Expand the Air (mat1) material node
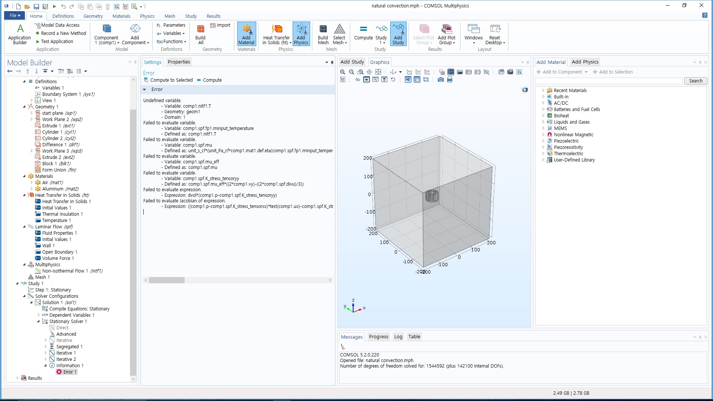 pyautogui.click(x=32, y=182)
